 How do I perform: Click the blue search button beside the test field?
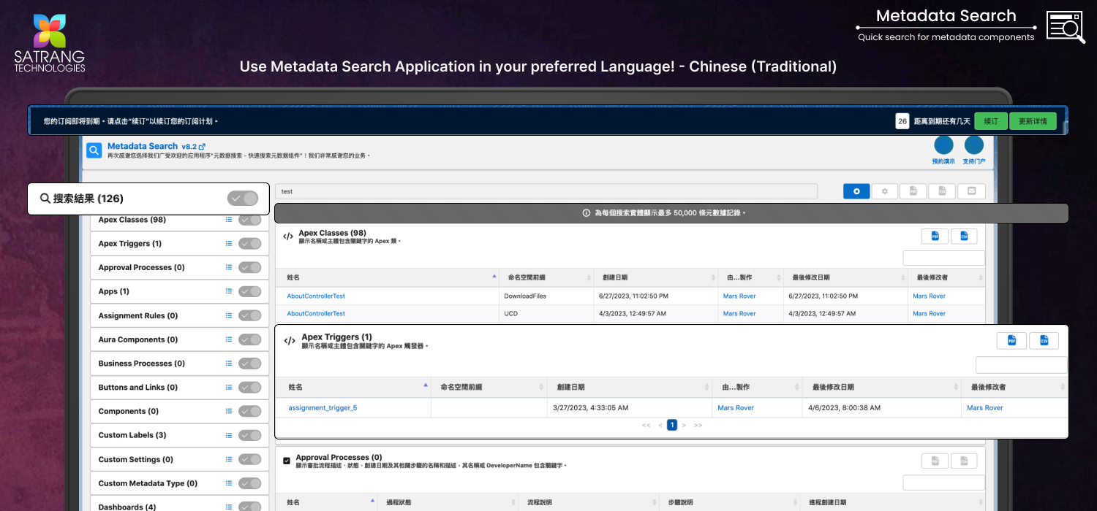[856, 191]
